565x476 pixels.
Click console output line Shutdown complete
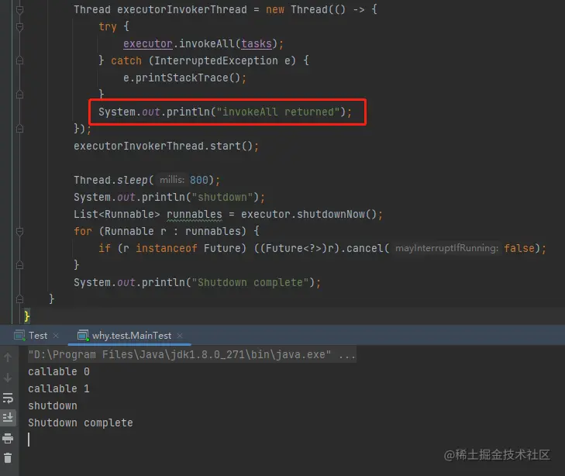tap(81, 423)
